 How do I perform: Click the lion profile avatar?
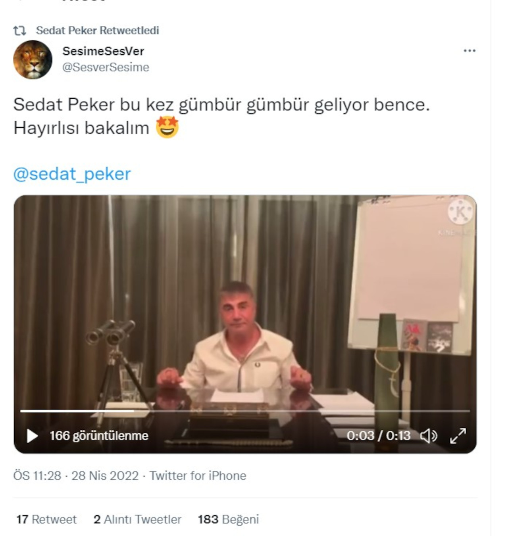(x=33, y=59)
